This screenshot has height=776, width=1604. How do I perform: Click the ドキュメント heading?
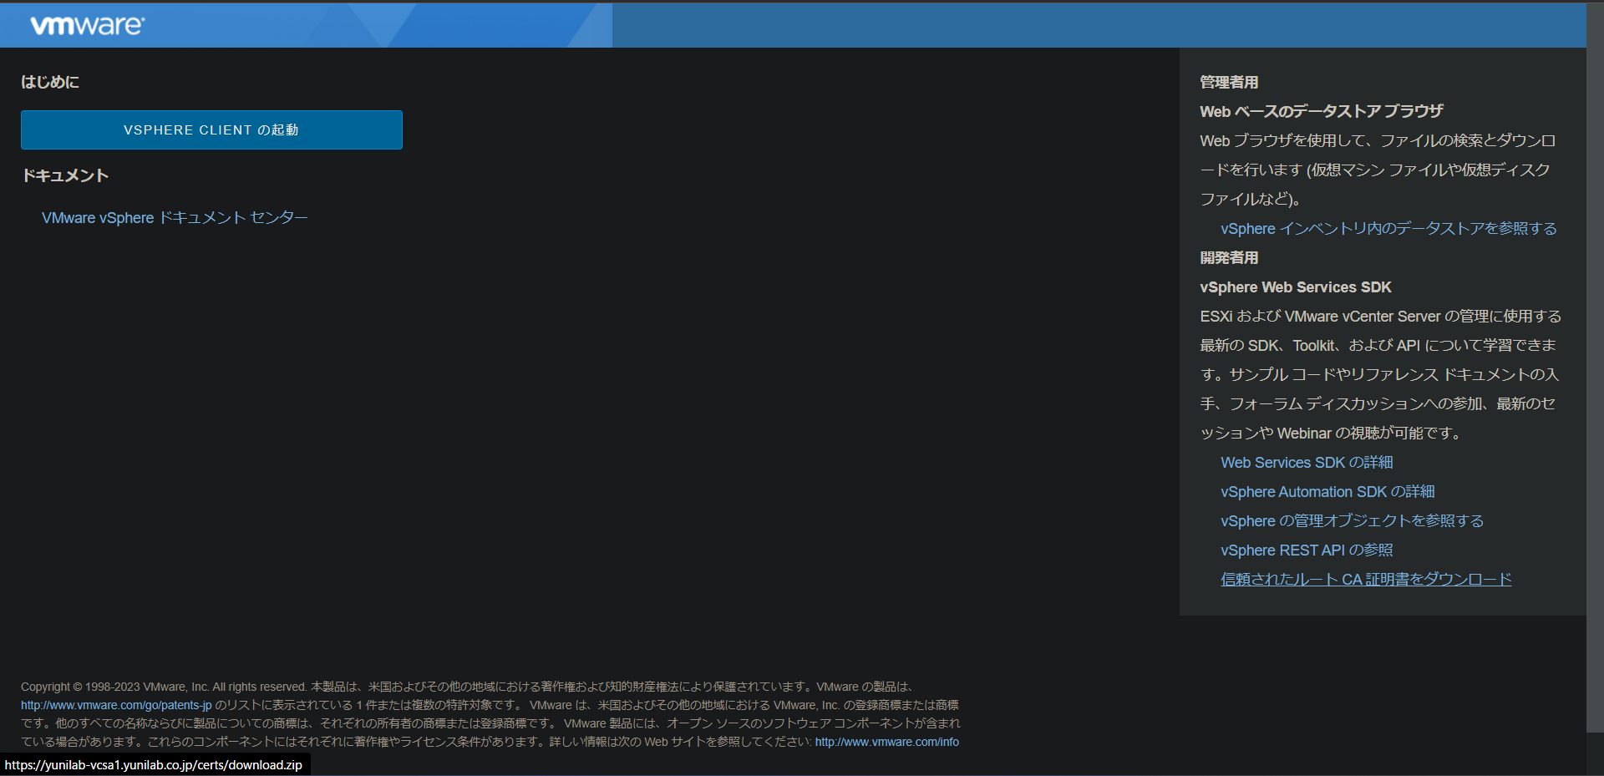coord(65,175)
